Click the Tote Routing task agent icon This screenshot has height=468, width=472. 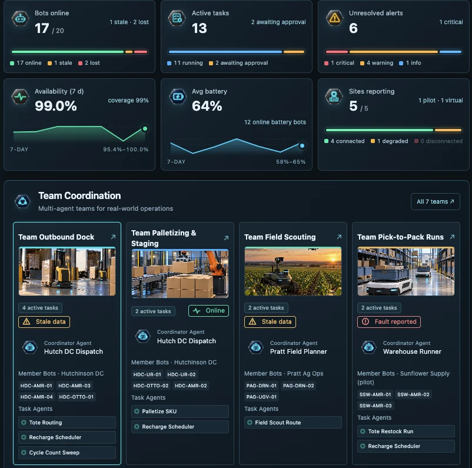pyautogui.click(x=24, y=423)
